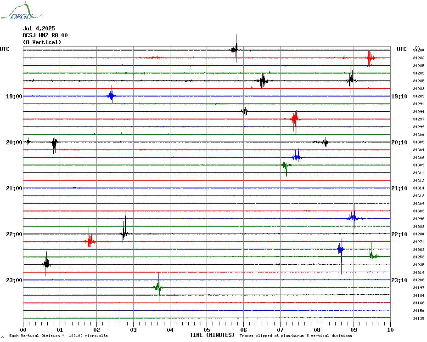This screenshot has width=427, height=342.
Task: Click the "Each Vertical Division = 100.00 microvolts" note
Action: pos(59,336)
